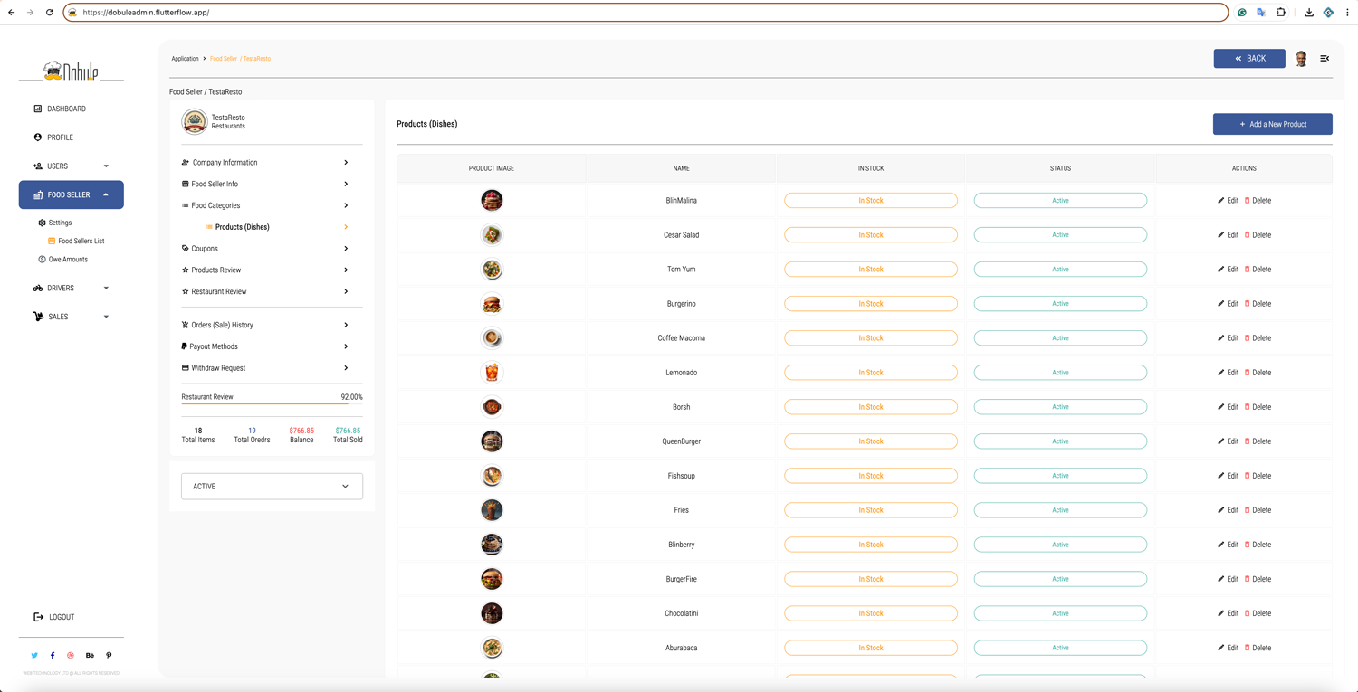Screen dimensions: 1358x692
Task: Click the pencil Edit icon for Borsh
Action: point(1220,406)
